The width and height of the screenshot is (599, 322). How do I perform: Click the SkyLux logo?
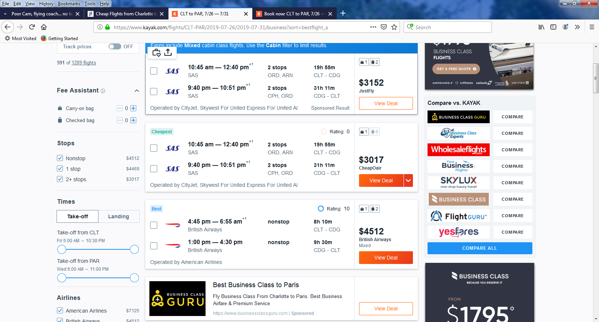point(459,183)
